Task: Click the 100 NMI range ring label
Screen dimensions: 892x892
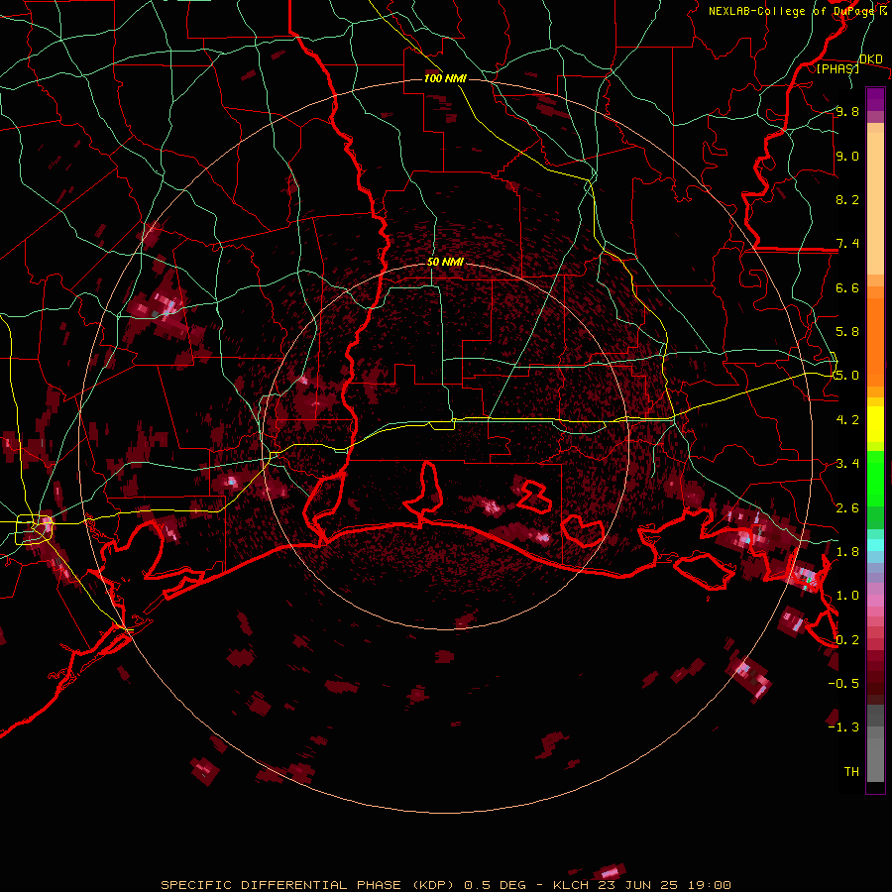Action: coord(445,78)
